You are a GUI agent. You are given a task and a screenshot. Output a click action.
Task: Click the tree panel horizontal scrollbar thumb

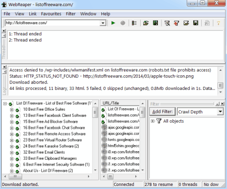coord(15,176)
